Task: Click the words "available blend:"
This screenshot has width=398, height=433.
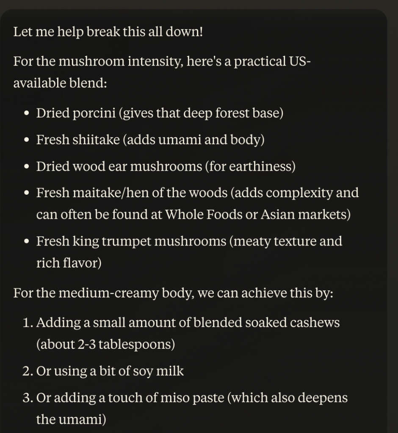Action: click(x=60, y=83)
